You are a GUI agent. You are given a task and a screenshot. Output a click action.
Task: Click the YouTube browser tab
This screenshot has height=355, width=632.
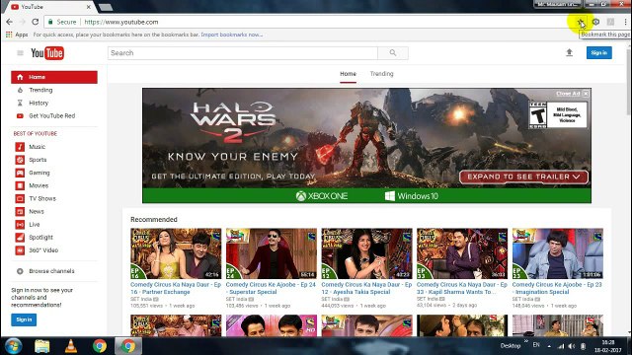(49, 7)
